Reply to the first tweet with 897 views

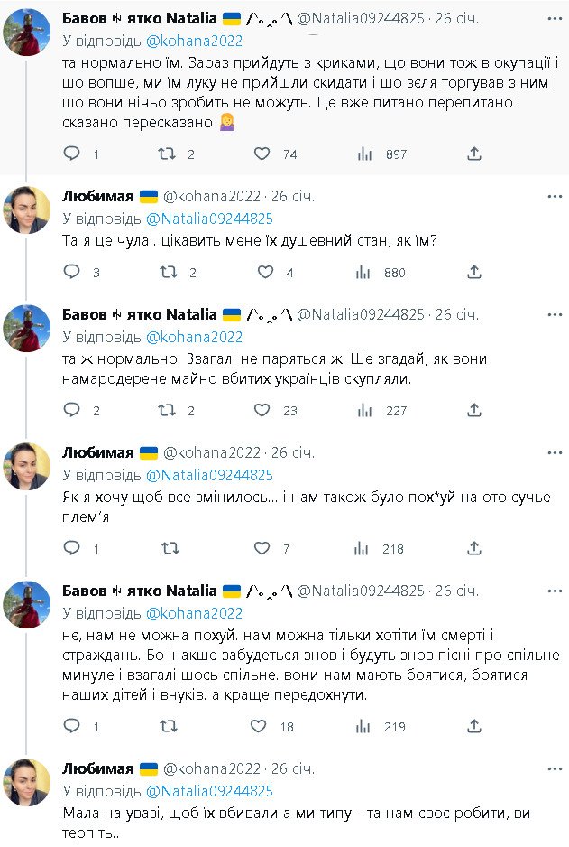(73, 154)
